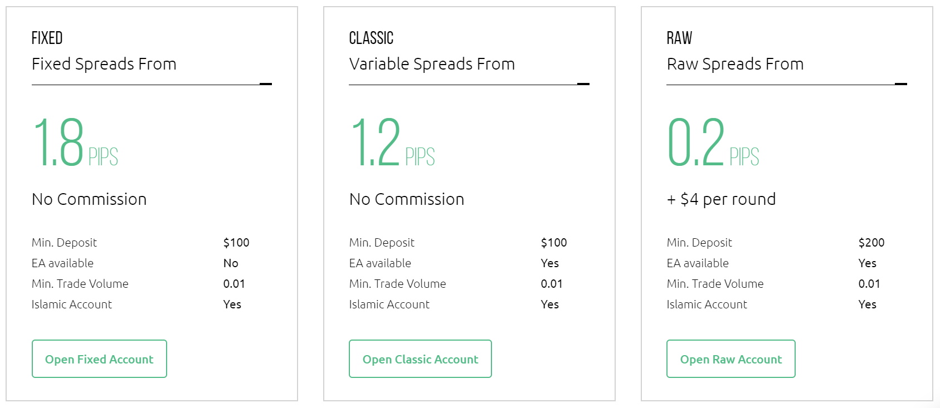The image size is (940, 408).
Task: Open a Classic account
Action: [420, 359]
